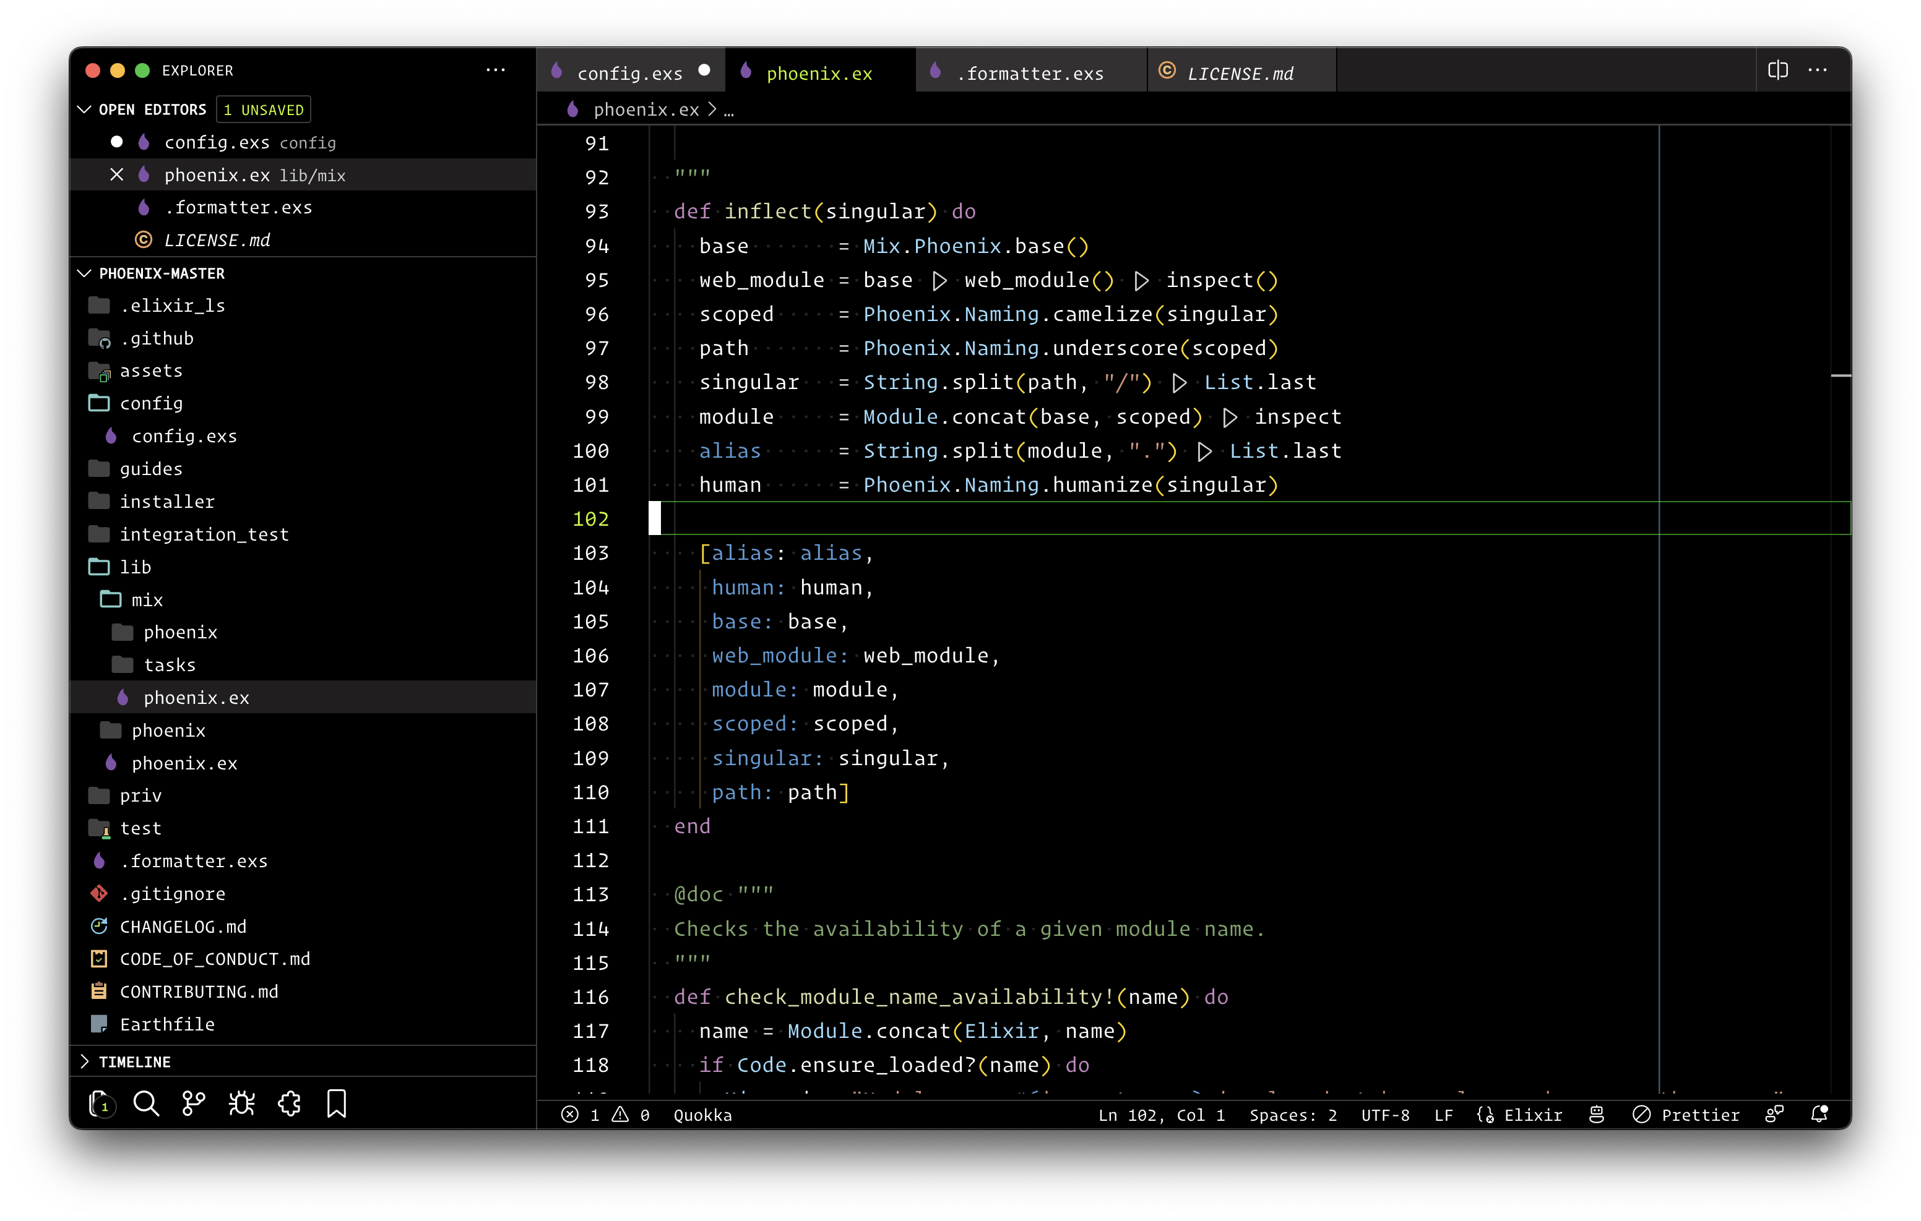The height and width of the screenshot is (1221, 1921).
Task: Click the error count icon in the status bar
Action: (569, 1115)
